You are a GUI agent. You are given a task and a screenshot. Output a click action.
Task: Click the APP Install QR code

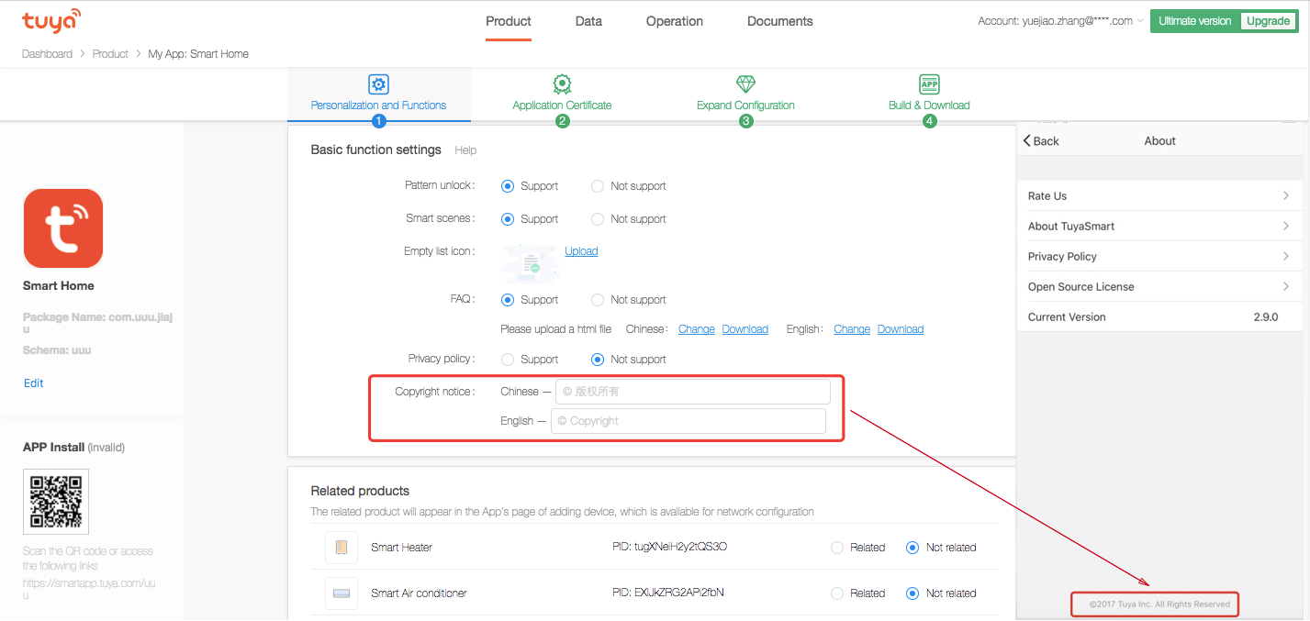pos(56,502)
